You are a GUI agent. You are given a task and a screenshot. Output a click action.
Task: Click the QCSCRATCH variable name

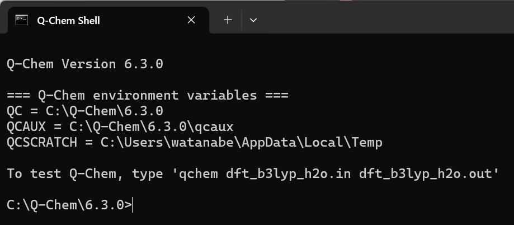pyautogui.click(x=42, y=142)
